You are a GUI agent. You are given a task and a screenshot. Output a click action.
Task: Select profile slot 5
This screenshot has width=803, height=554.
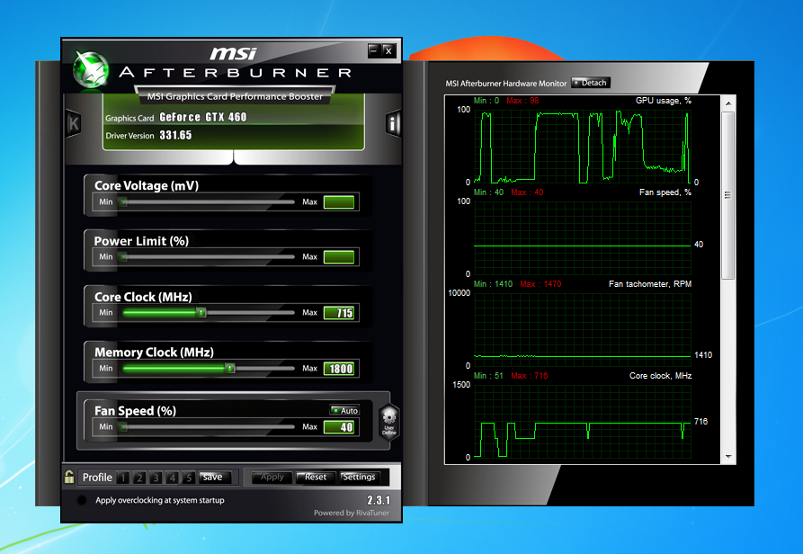click(x=189, y=478)
